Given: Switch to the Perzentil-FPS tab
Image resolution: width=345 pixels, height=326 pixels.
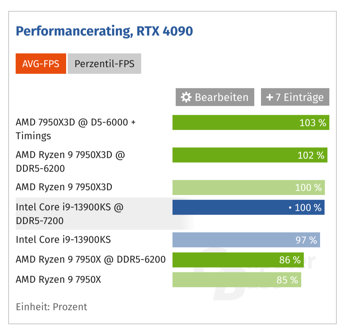Looking at the screenshot, I should click(104, 63).
